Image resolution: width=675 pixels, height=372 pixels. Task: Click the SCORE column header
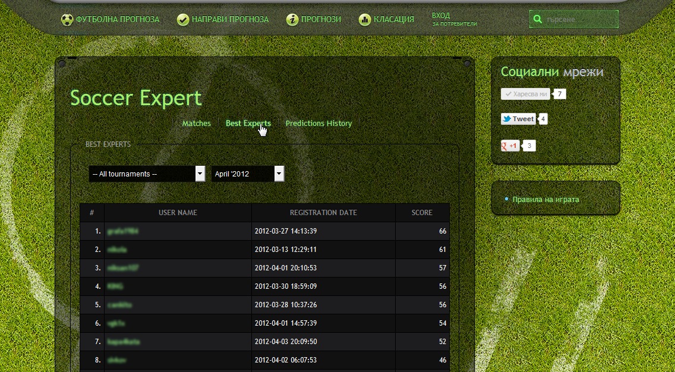pyautogui.click(x=422, y=213)
